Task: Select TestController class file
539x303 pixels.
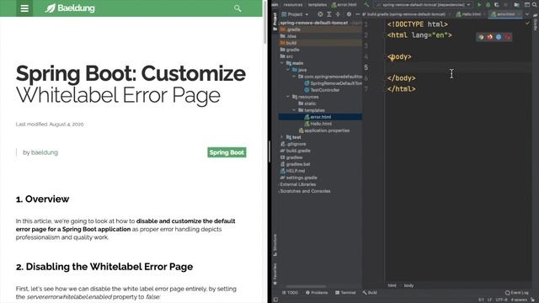Action: [322, 90]
